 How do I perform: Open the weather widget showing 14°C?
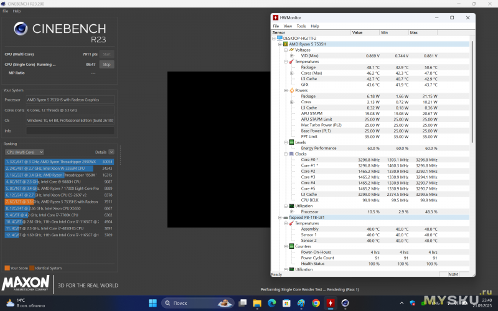click(x=26, y=303)
